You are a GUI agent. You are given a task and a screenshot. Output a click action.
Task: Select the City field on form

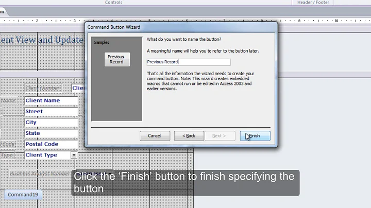pyautogui.click(x=52, y=122)
